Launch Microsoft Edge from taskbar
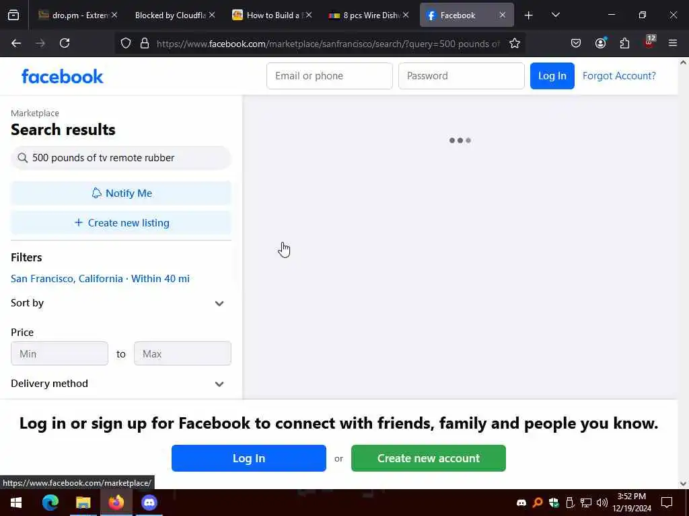 50,503
